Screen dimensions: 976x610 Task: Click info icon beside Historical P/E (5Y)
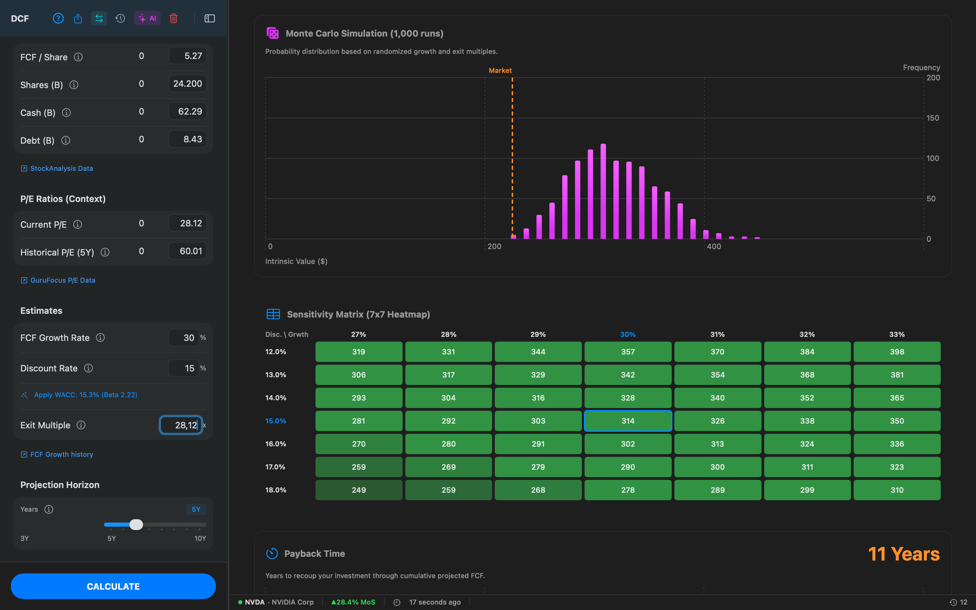[105, 252]
